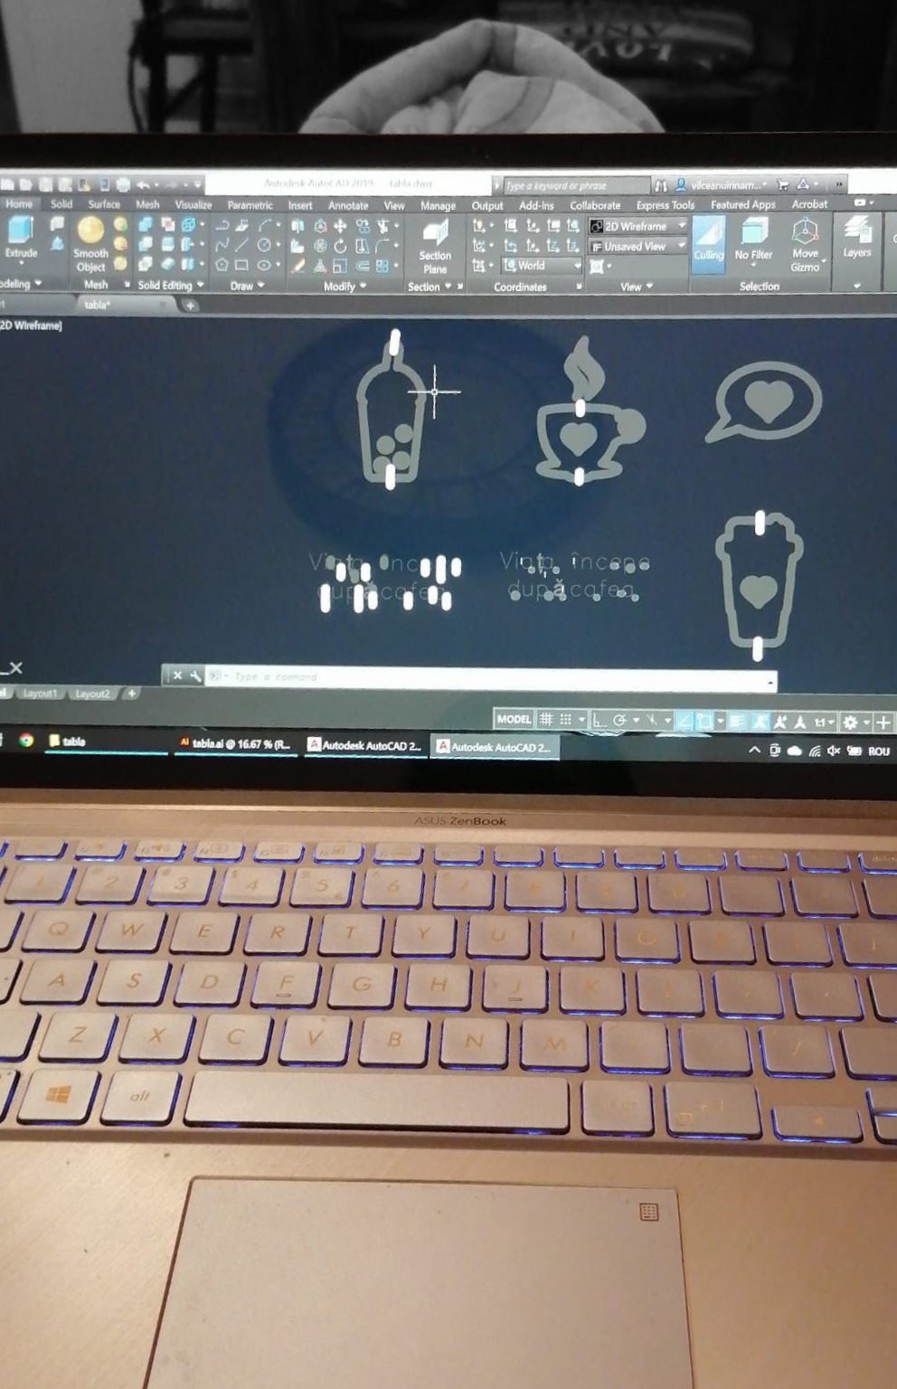Expand the Modify panel title
Viewport: 897px width, 1389px height.
coord(343,287)
